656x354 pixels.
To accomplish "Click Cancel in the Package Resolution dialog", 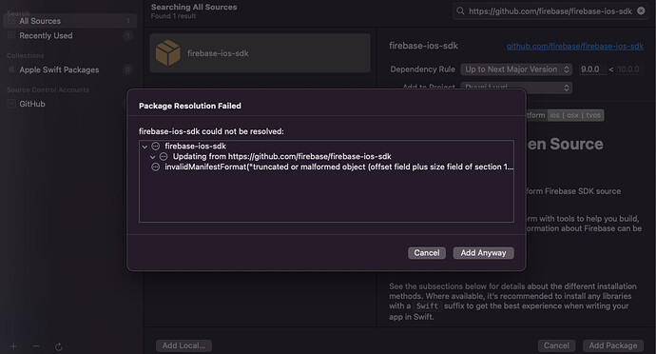I will 427,252.
